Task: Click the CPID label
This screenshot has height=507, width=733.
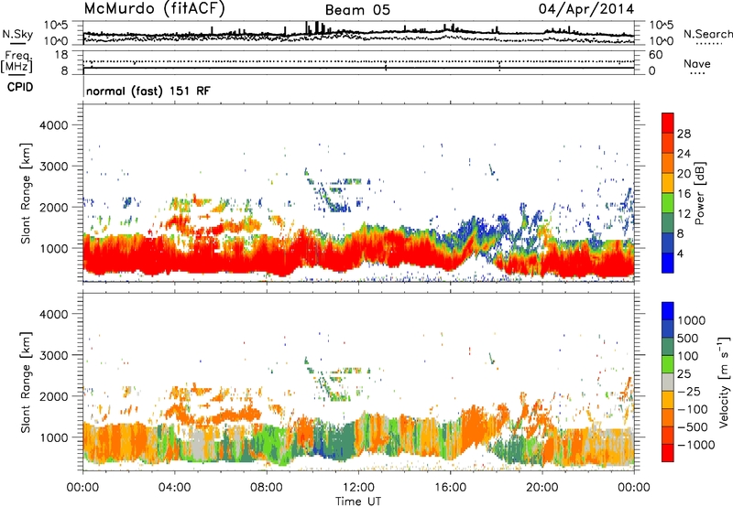Action: tap(20, 87)
